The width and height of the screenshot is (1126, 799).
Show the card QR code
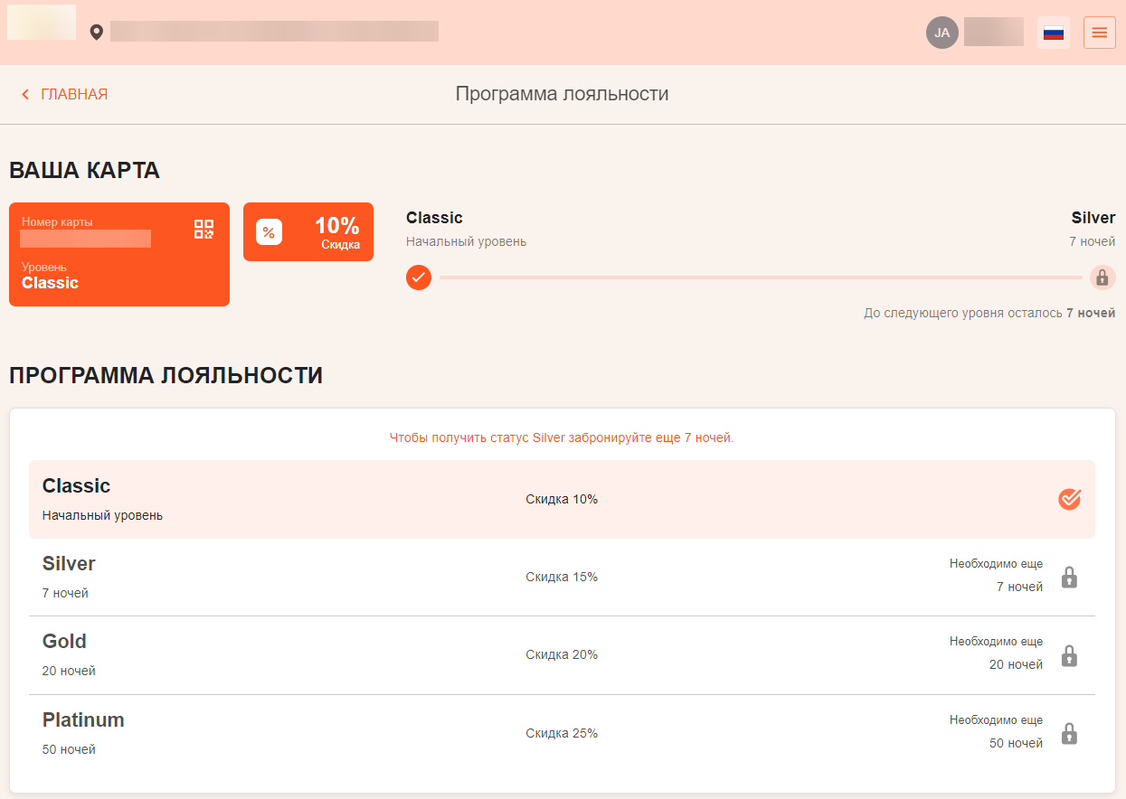[204, 229]
